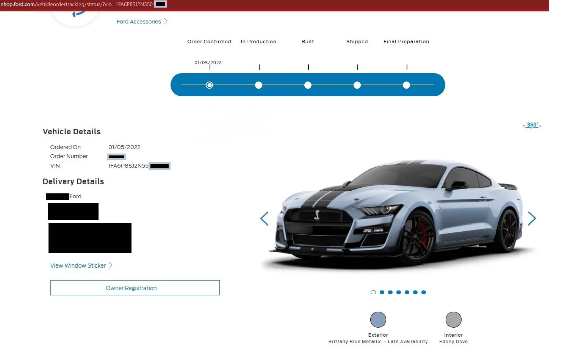
Task: Click the Ebony Dove interior color swatch
Action: coord(454,320)
